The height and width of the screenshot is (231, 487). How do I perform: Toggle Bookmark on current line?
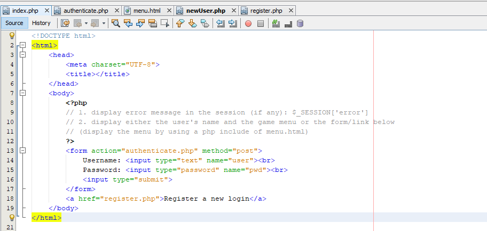(205, 23)
